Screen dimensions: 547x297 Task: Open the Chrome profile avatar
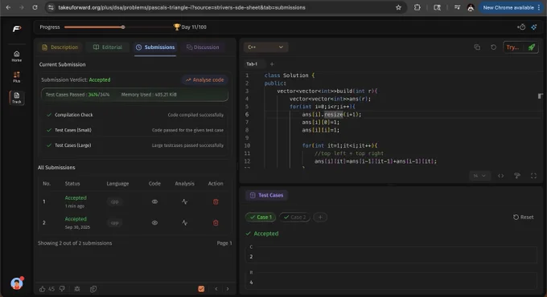471,7
